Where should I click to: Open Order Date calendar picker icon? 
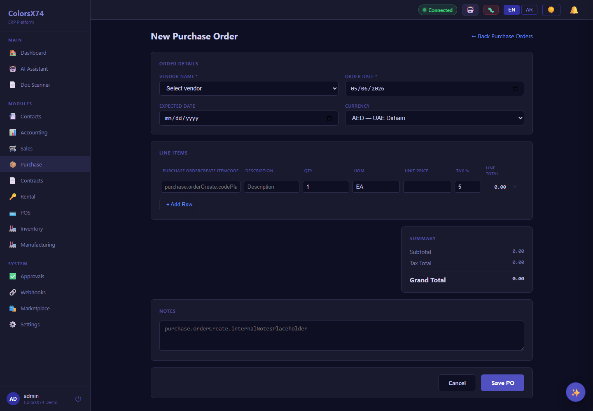click(515, 89)
